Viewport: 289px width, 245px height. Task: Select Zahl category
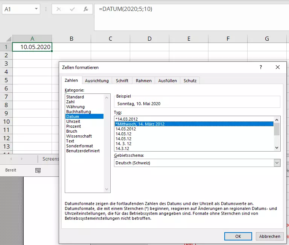pyautogui.click(x=84, y=102)
